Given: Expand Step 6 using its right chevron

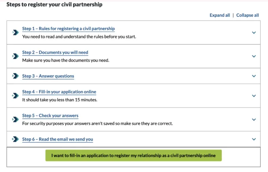Looking at the screenshot, I should 254,139.
